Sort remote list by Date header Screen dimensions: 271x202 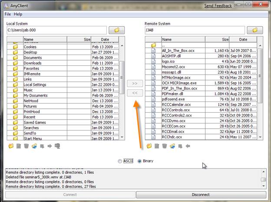243,39
